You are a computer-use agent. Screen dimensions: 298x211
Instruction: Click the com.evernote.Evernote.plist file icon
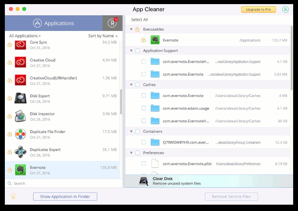pos(155,164)
